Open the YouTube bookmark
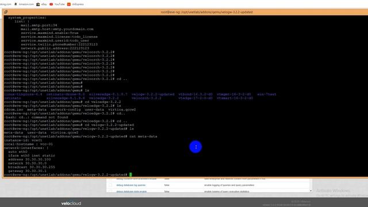368x207 pixels. [57, 4]
